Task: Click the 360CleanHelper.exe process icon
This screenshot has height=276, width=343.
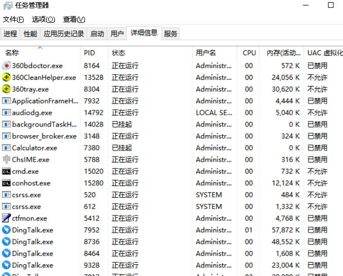Action: [7, 77]
